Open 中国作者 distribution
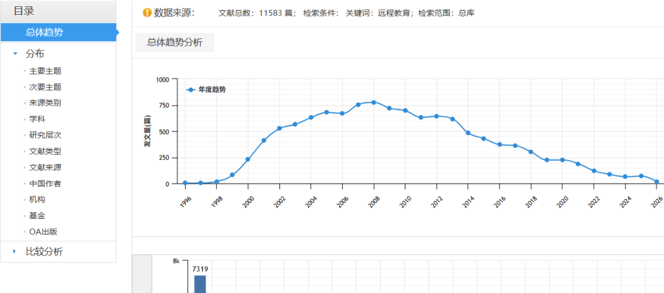This screenshot has height=293, width=664. click(46, 183)
